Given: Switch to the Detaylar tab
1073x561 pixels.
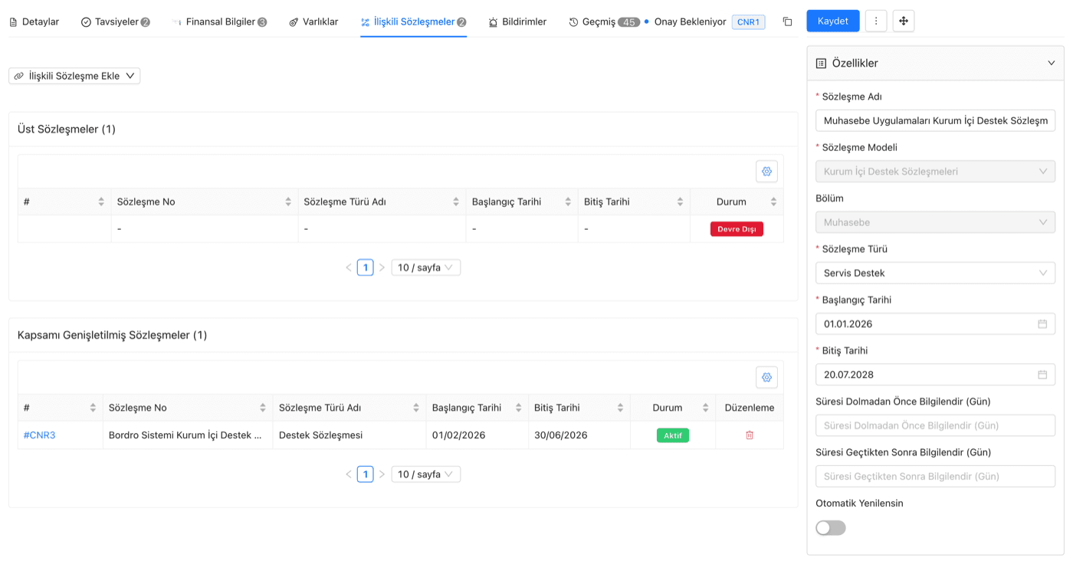Looking at the screenshot, I should tap(34, 21).
